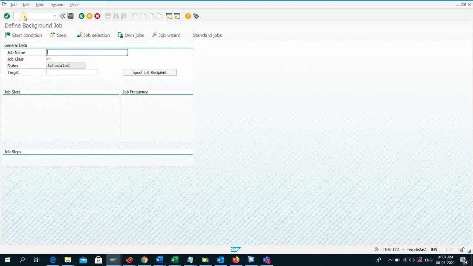The width and height of the screenshot is (473, 266).
Task: Click the erpde2as1 server name in status bar
Action: 418,249
